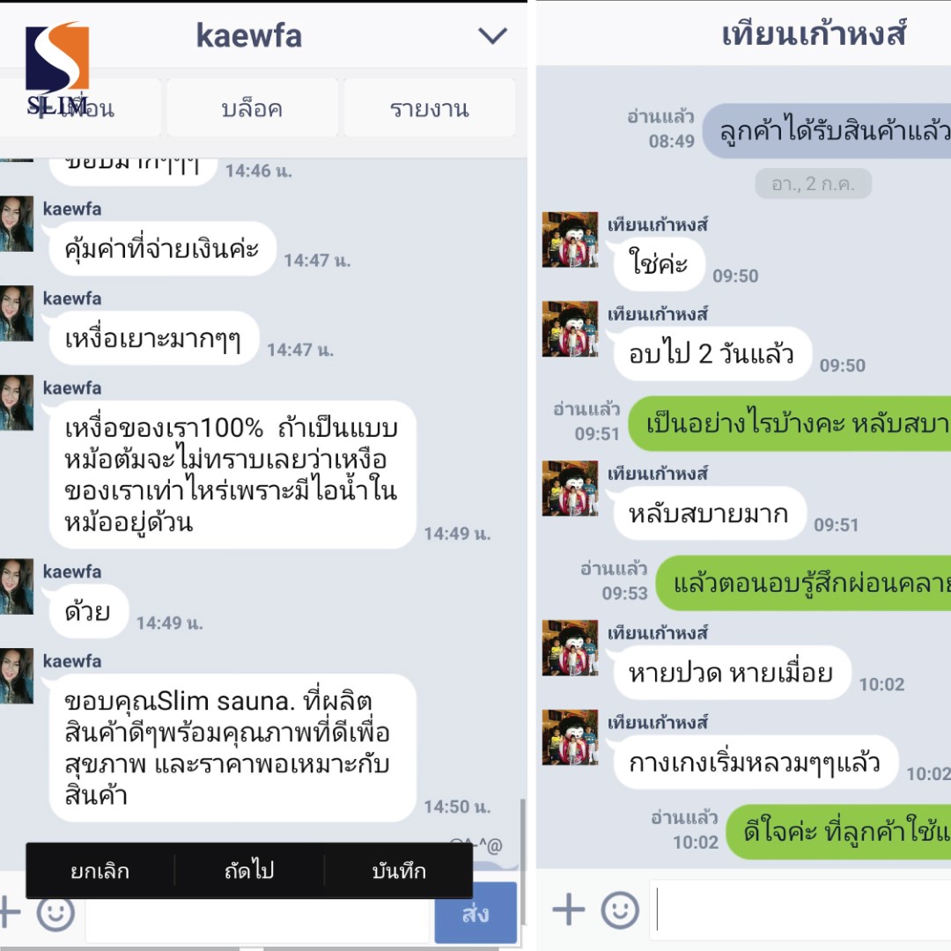Tap the plus icon in left chat
The image size is (951, 951).
tap(9, 911)
